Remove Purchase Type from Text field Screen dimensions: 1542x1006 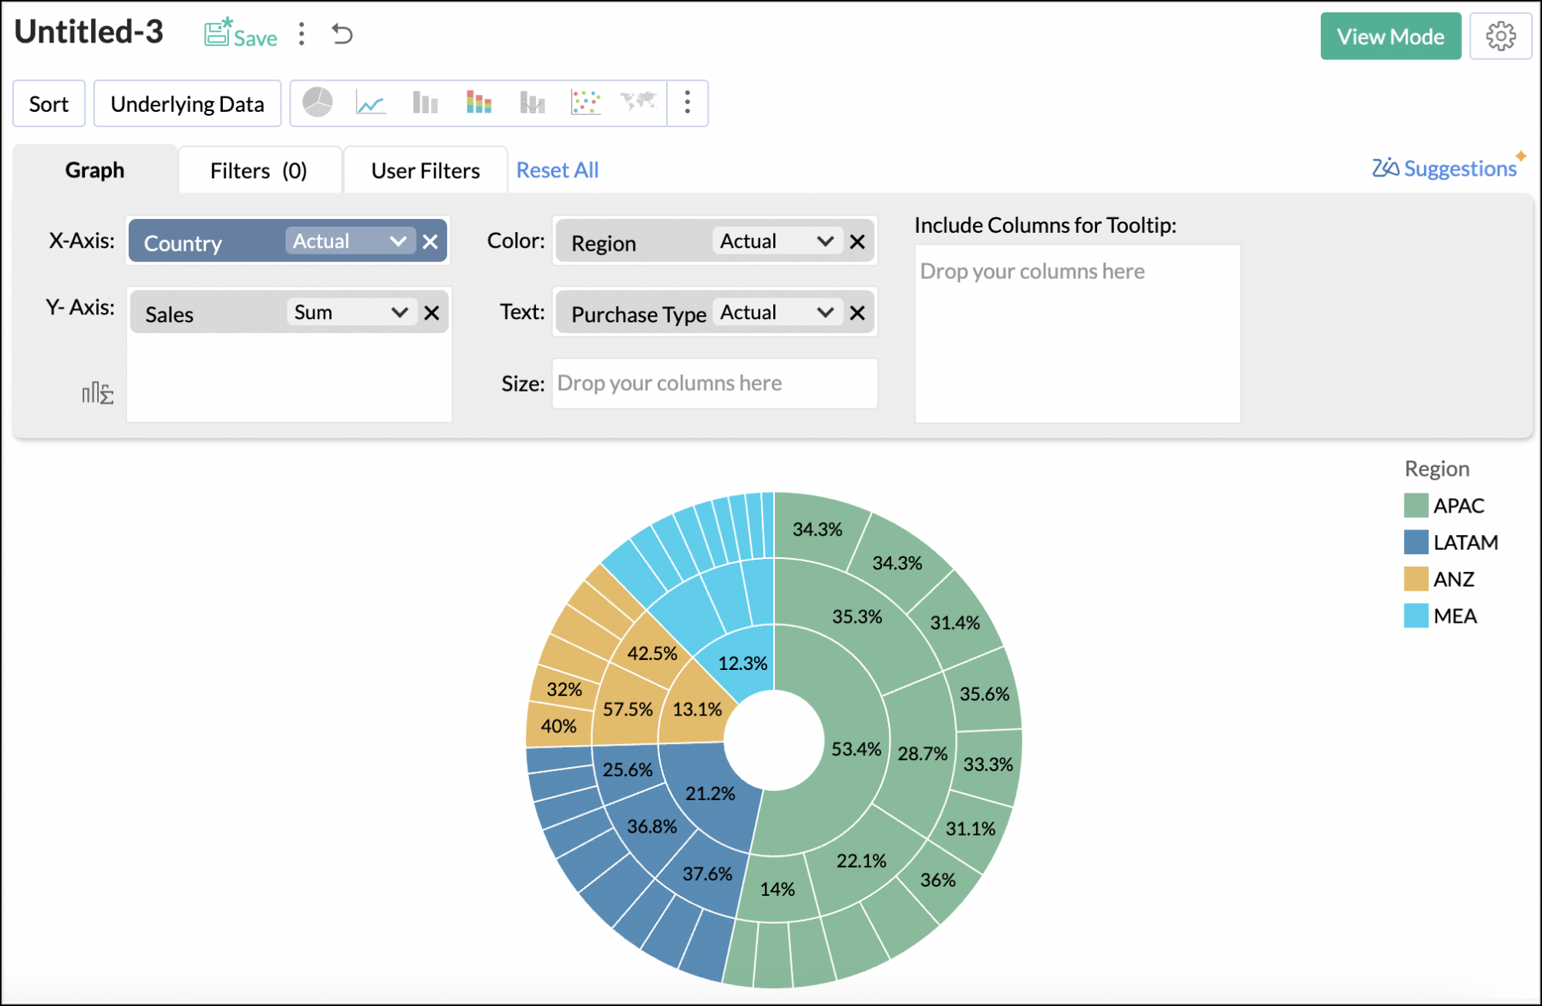[x=857, y=313]
